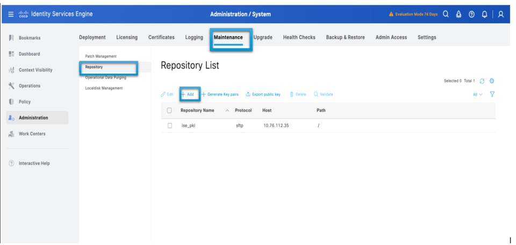Select Operational Data Purging
This screenshot has height=245, width=516.
[x=106, y=77]
